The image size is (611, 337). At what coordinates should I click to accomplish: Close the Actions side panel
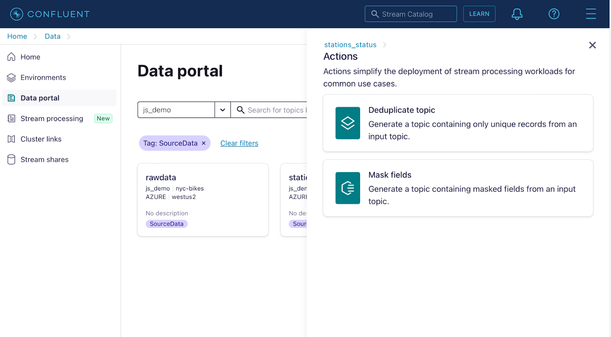click(x=592, y=45)
